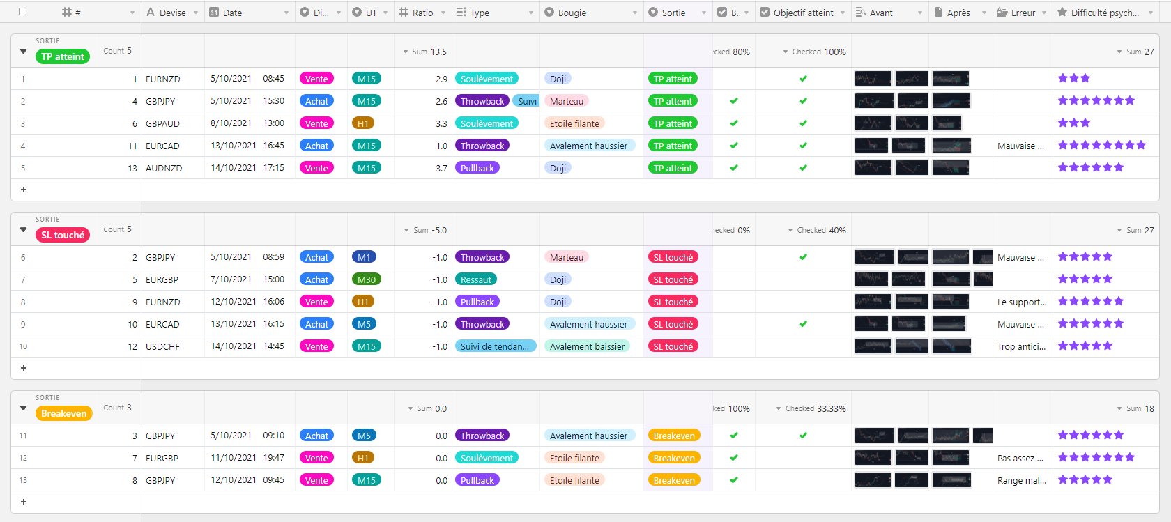
Task: Open first Avant thumbnail in AUDNZD row
Action: click(x=873, y=168)
